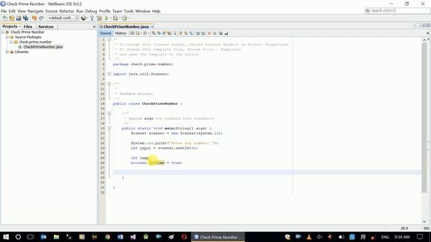Click the Shift Line Left editor icon

pos(197,33)
